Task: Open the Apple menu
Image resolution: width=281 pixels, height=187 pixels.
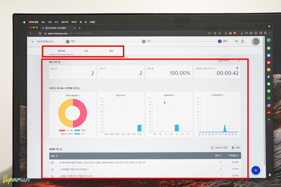Action: click(24, 22)
